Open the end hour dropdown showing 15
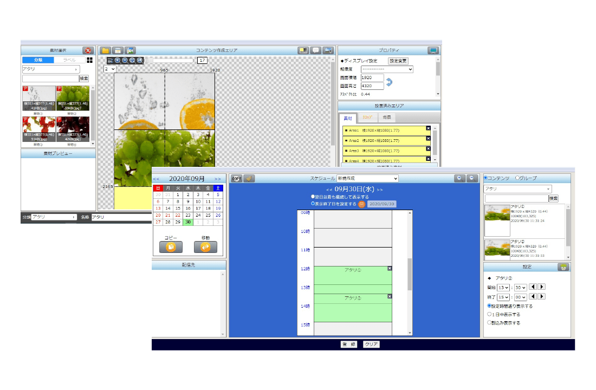The image size is (596, 390). tap(503, 297)
